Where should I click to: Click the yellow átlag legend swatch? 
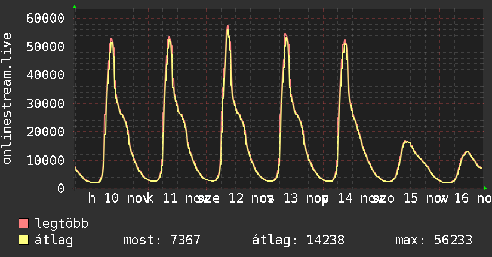[x=24, y=241]
